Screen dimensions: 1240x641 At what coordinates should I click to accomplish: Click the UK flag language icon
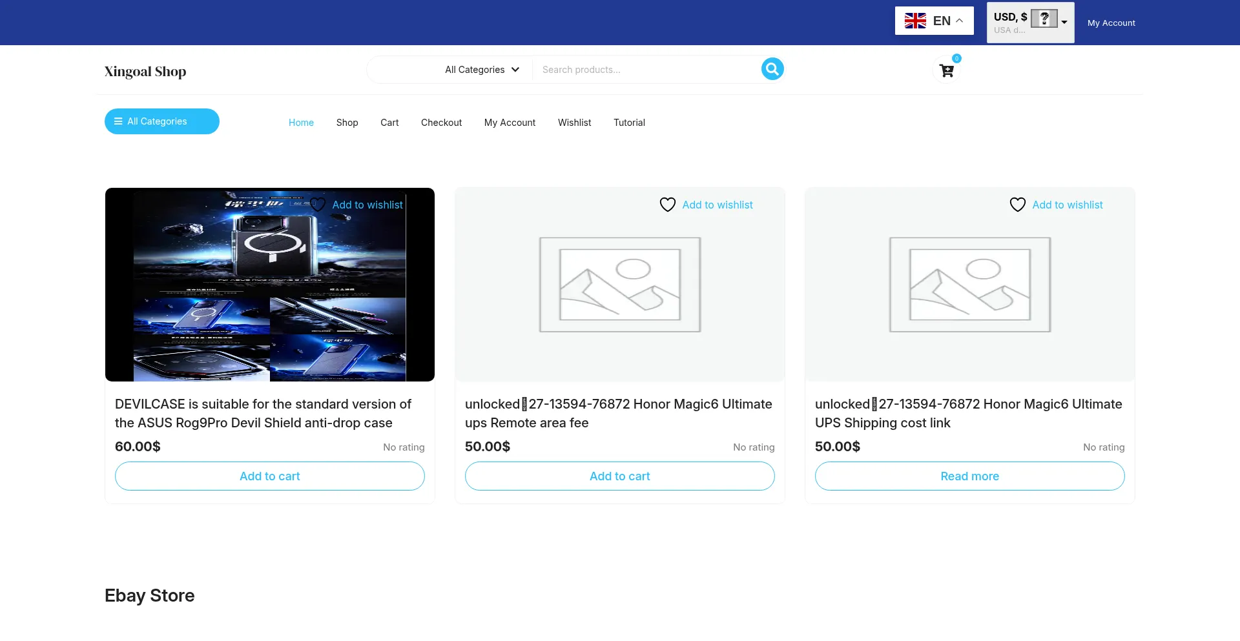click(915, 21)
